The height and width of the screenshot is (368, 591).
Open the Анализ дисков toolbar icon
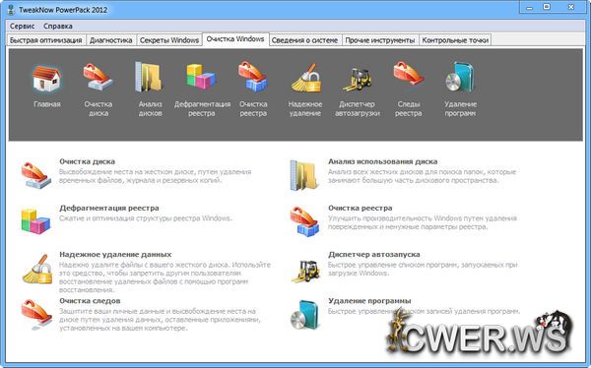click(150, 77)
